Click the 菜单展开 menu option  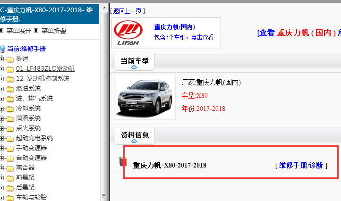[19, 31]
